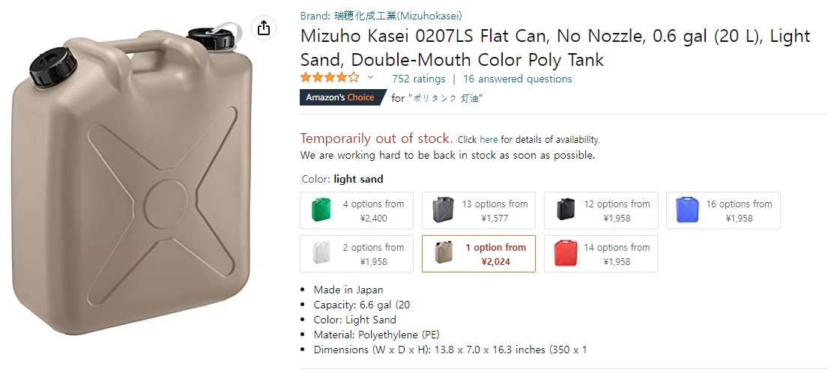Viewport: 837px width, 378px height.
Task: Click the product title text
Action: [x=555, y=47]
